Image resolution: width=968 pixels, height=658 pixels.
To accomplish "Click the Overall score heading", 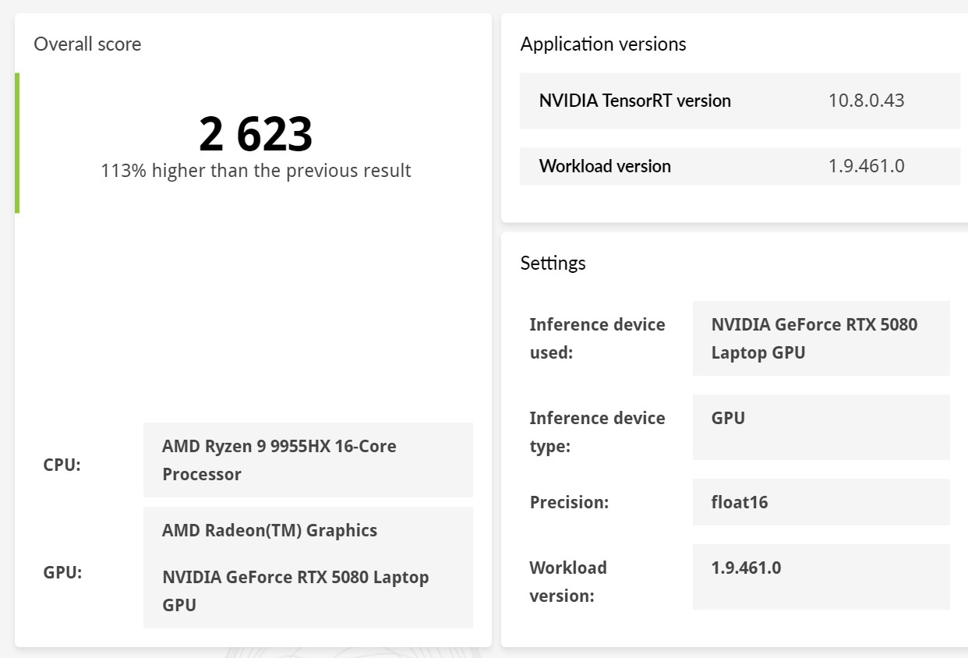I will click(87, 44).
